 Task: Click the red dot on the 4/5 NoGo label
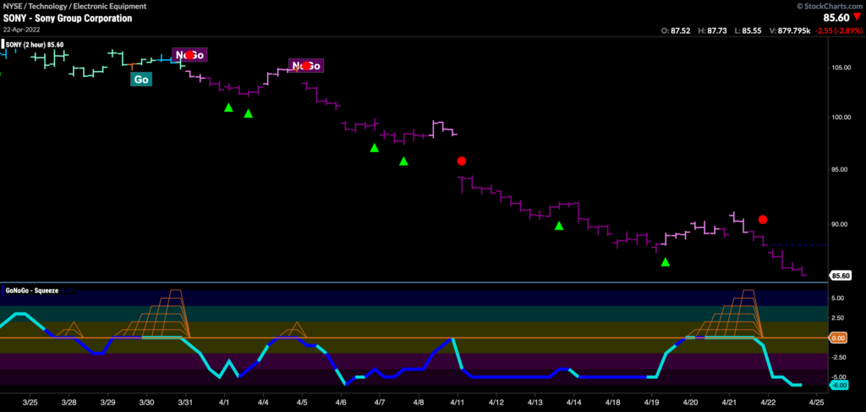click(x=306, y=66)
